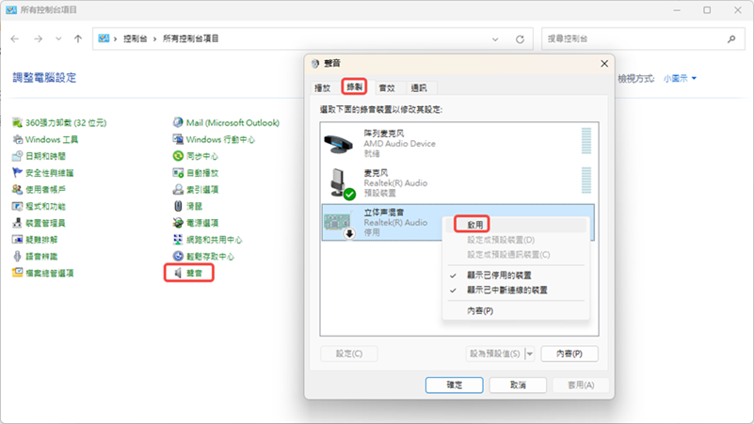Select 麦克风 Realtek default device
The image size is (754, 424).
click(457, 182)
